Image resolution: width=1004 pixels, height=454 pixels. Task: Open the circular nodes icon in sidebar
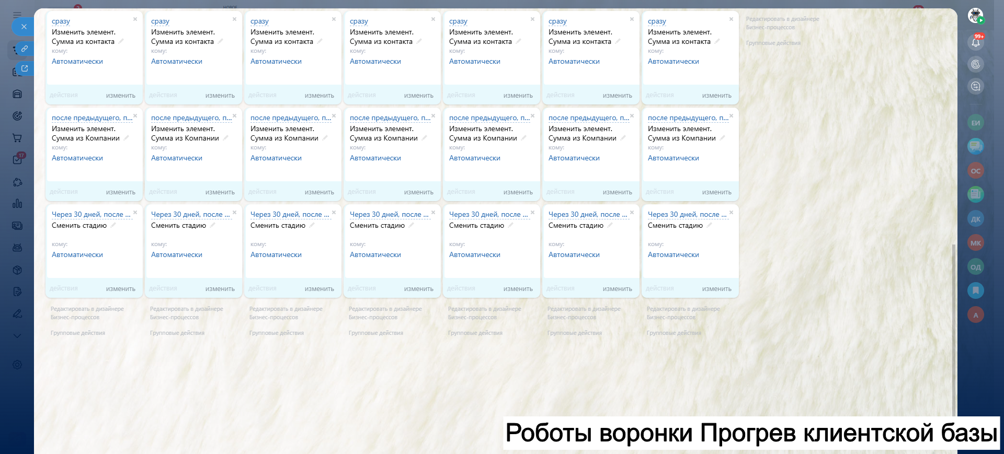pos(17,182)
